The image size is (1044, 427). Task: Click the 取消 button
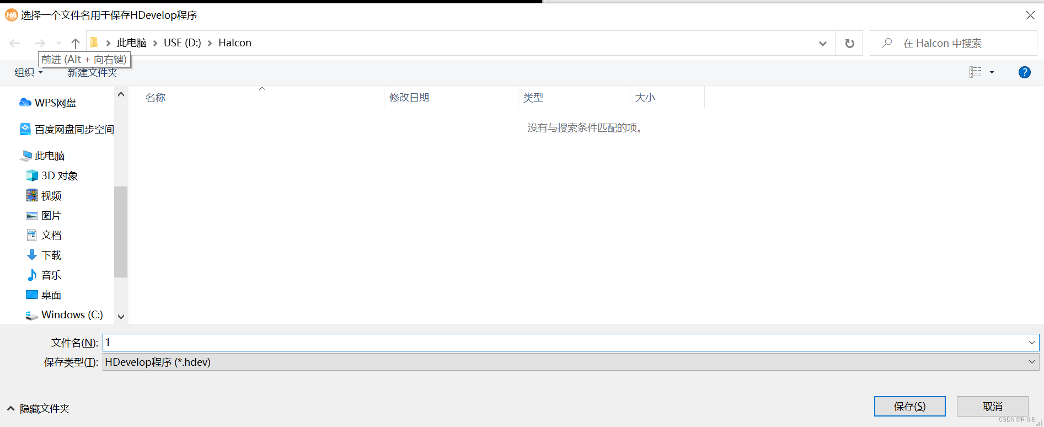993,407
